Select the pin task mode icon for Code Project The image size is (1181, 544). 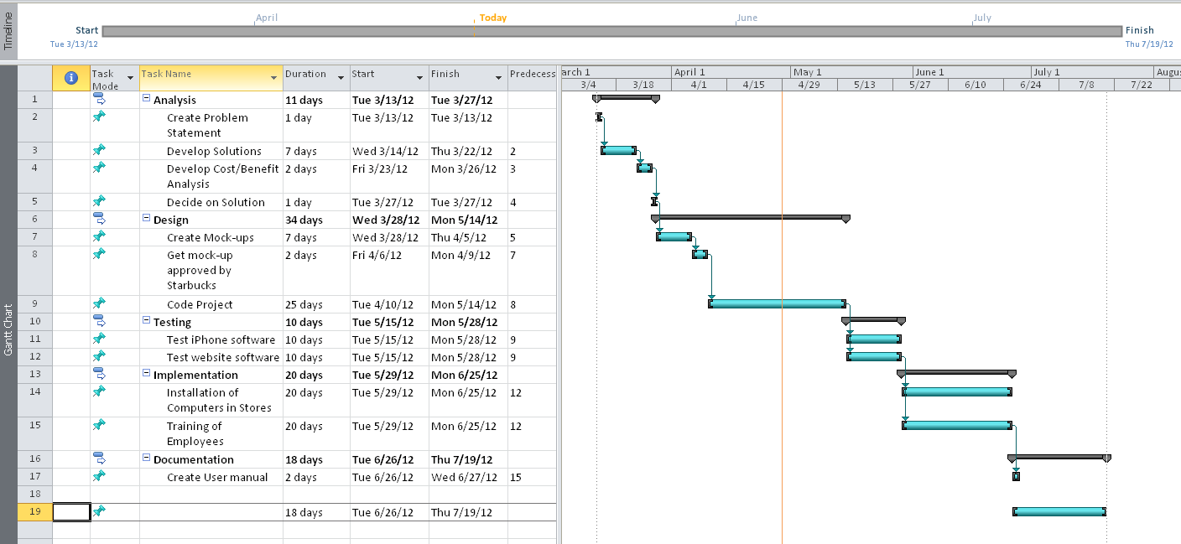[x=100, y=303]
